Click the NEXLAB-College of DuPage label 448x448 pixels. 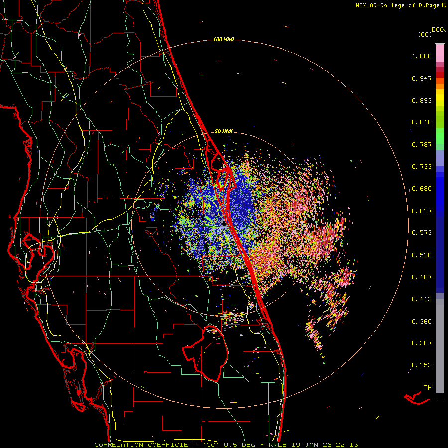pyautogui.click(x=400, y=5)
